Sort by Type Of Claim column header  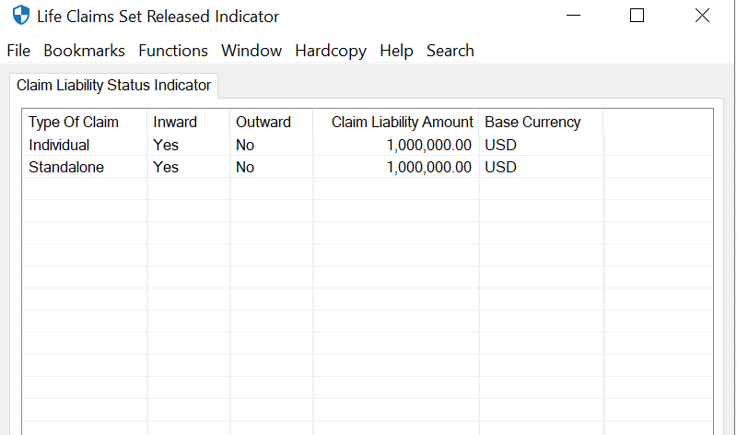74,122
